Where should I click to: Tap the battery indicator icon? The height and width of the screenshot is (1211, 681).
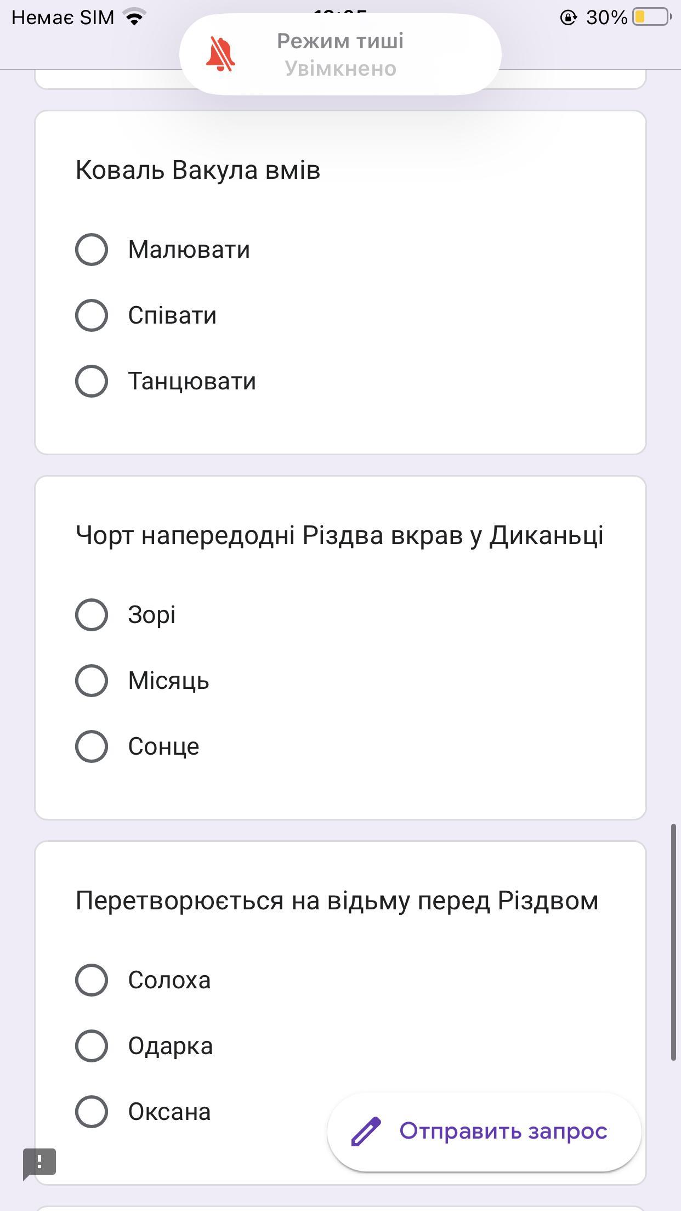652,18
